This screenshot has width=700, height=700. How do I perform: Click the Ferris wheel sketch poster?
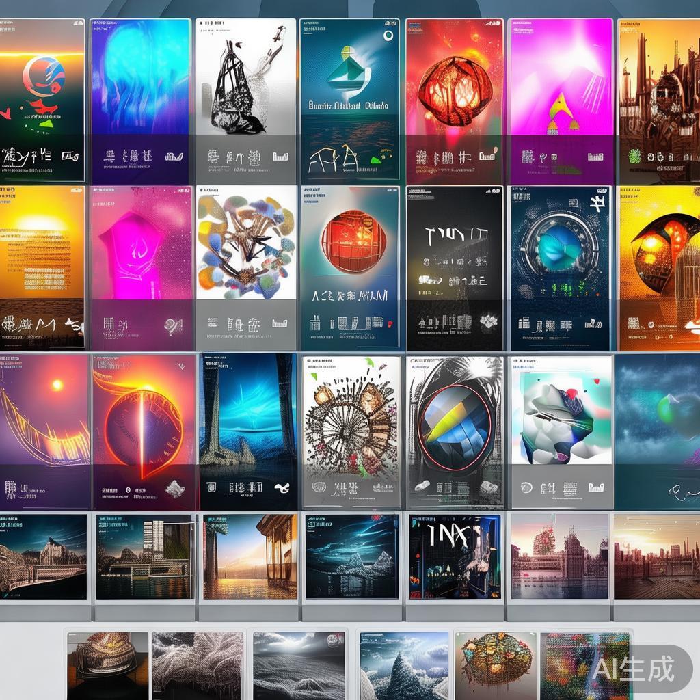click(x=351, y=432)
